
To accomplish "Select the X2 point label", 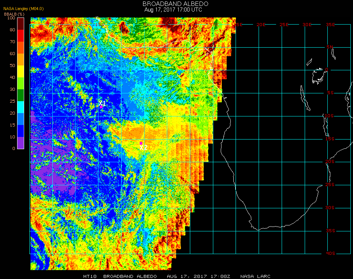I will point(143,148).
